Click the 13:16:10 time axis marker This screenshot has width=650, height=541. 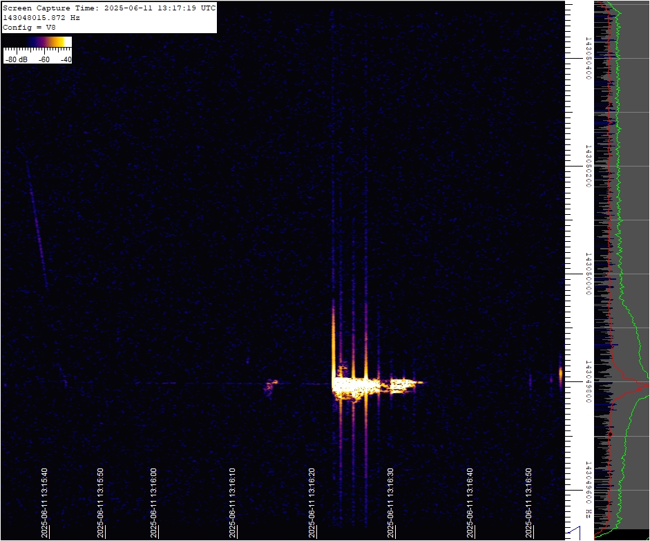232,503
